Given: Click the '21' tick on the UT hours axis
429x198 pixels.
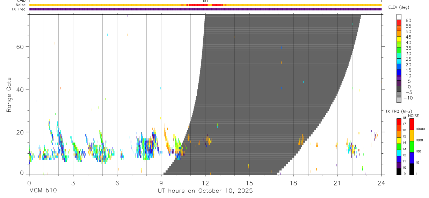Looking at the screenshot, I should 337,183.
